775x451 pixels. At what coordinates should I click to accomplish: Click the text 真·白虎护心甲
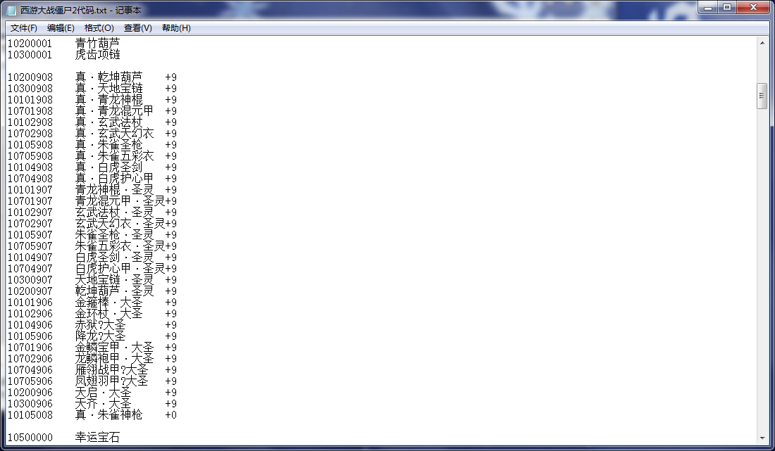tap(114, 179)
